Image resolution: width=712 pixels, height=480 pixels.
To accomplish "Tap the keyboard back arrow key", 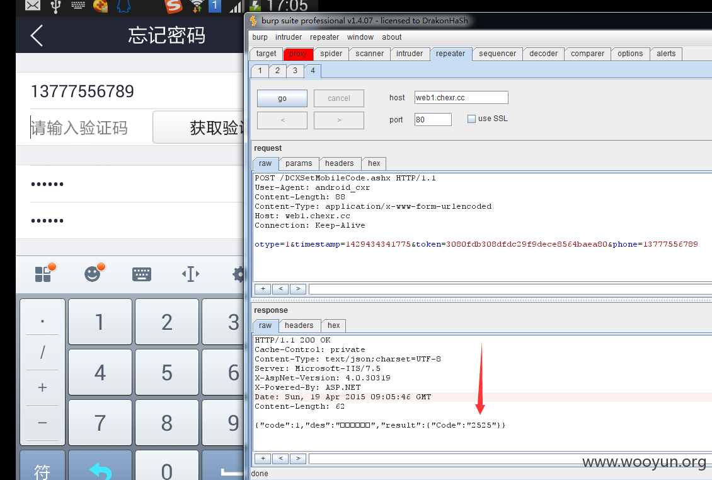I will 100,466.
